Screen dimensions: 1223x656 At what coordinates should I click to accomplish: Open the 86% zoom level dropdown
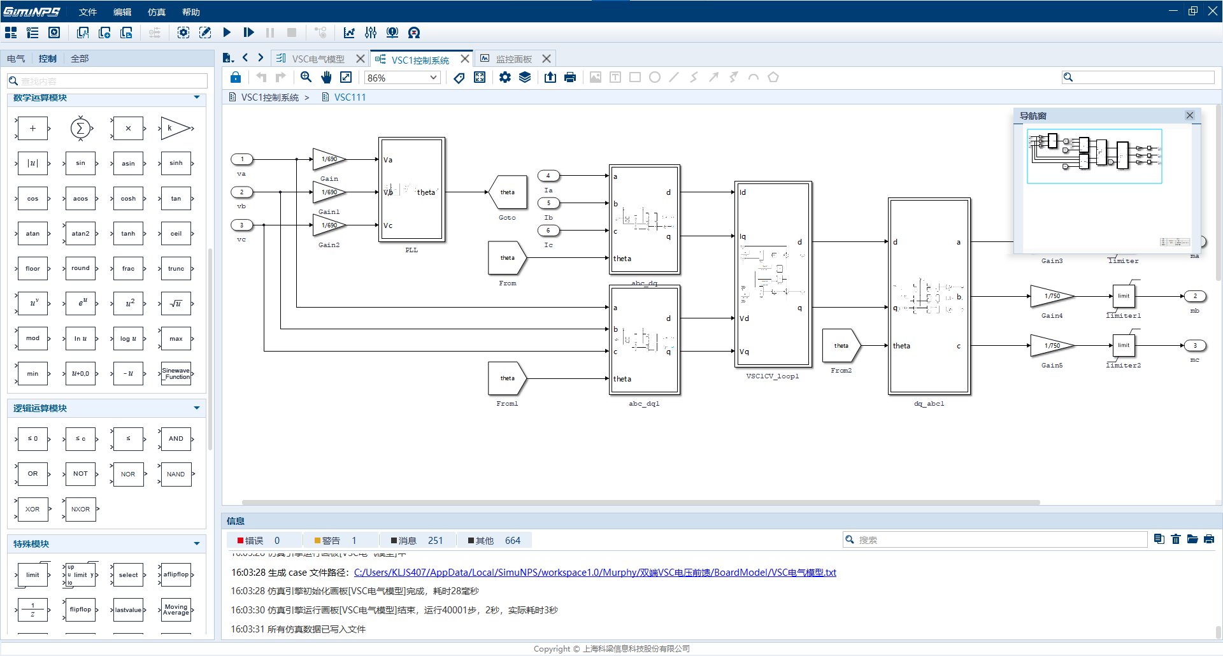point(403,78)
